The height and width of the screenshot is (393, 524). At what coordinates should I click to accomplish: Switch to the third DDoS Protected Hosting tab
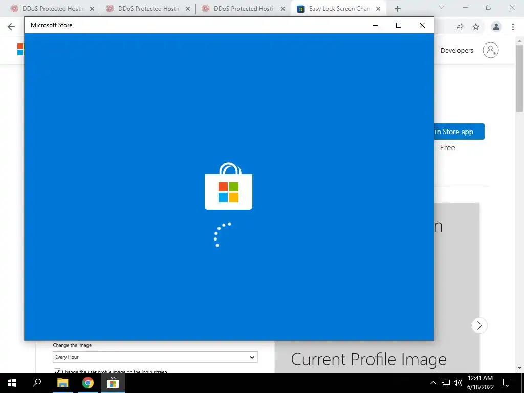point(243,9)
